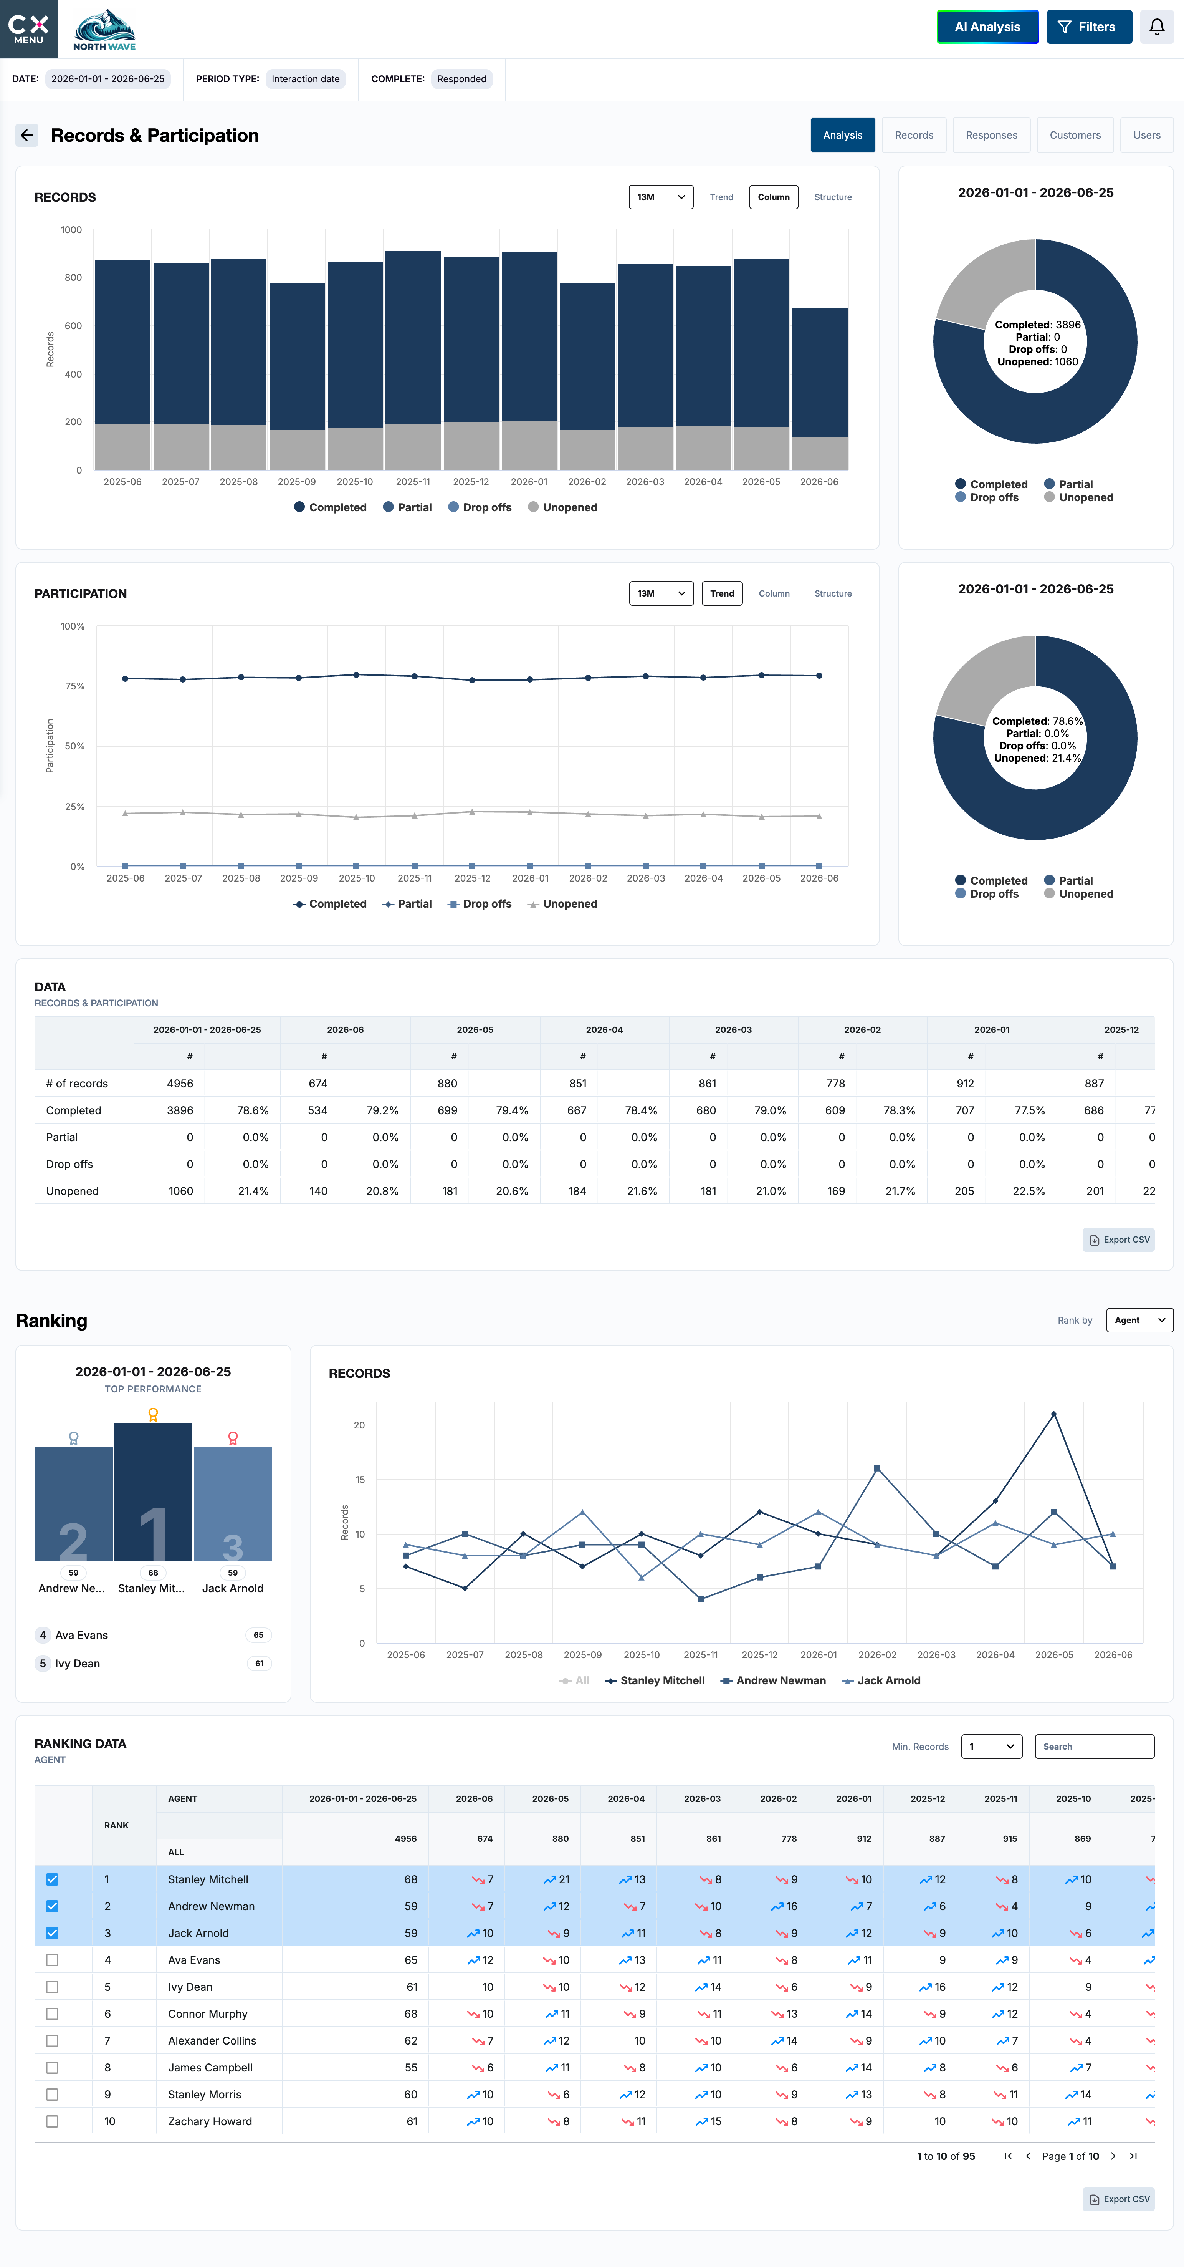Click Completed swatch in records donut legend
The width and height of the screenshot is (1184, 2267).
point(961,484)
